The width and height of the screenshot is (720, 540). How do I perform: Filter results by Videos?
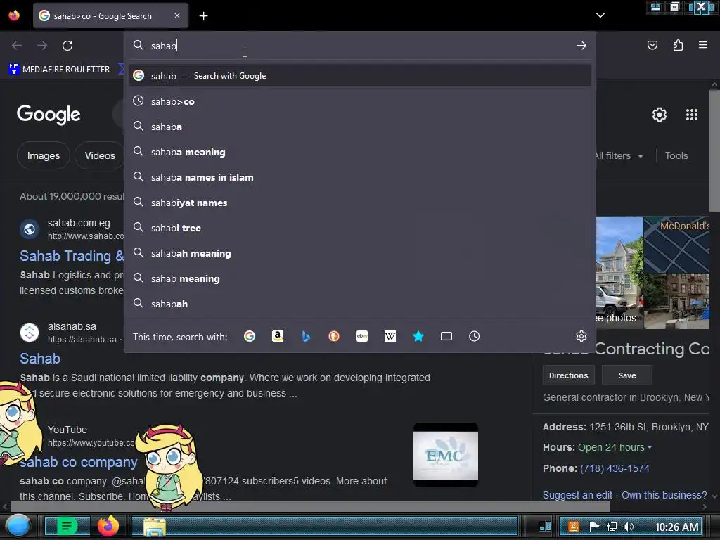coord(100,155)
